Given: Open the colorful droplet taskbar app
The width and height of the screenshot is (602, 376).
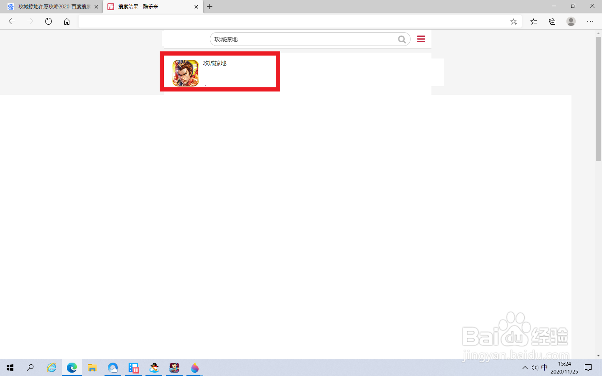Looking at the screenshot, I should pyautogui.click(x=195, y=368).
